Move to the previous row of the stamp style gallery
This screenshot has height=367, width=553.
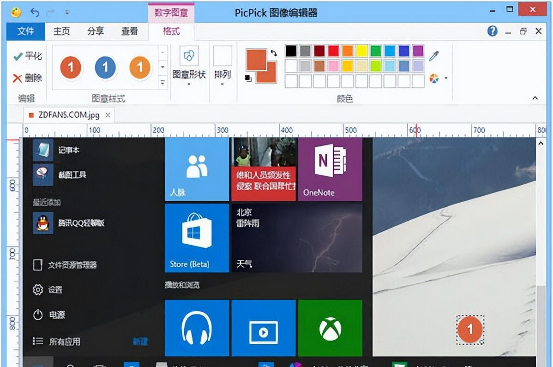(162, 52)
